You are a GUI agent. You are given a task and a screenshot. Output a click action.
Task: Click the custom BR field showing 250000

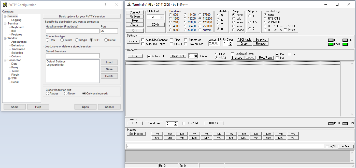[x=215, y=43]
